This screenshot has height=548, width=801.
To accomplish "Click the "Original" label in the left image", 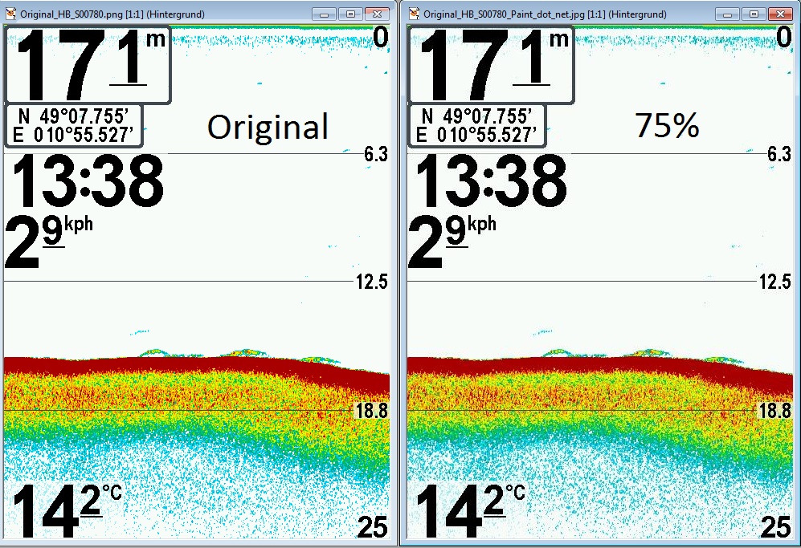I will pos(268,127).
